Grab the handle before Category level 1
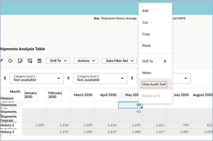Image resolution: width=213 pixels, height=141 pixels. coord(68,78)
